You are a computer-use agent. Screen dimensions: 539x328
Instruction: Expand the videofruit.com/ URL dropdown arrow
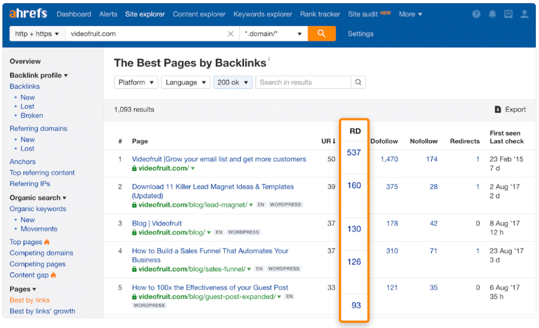[x=193, y=168]
